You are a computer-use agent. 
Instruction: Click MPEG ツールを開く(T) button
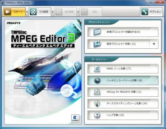pos(123,69)
